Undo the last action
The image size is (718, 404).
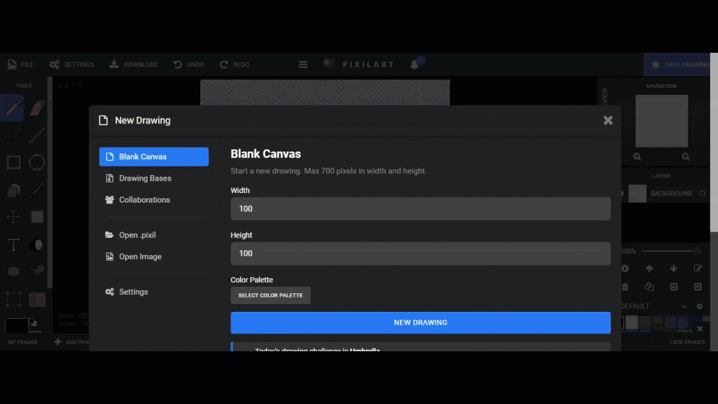pos(188,65)
